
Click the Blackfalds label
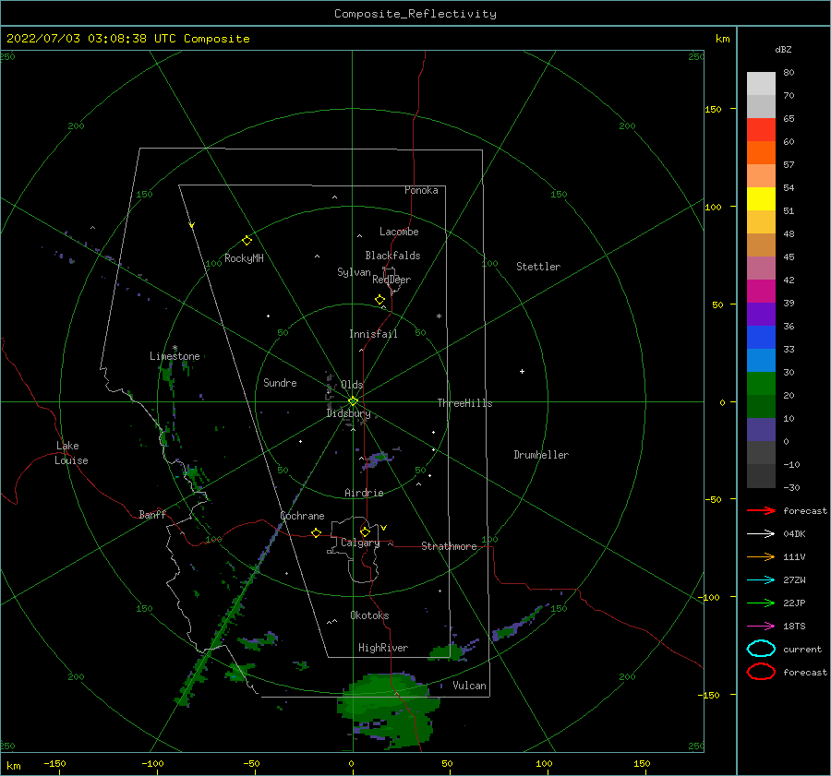click(x=392, y=256)
